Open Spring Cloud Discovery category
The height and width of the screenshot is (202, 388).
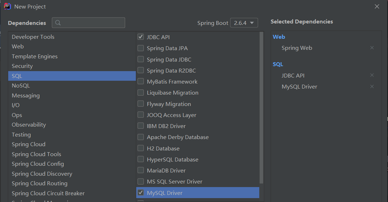tap(72, 174)
